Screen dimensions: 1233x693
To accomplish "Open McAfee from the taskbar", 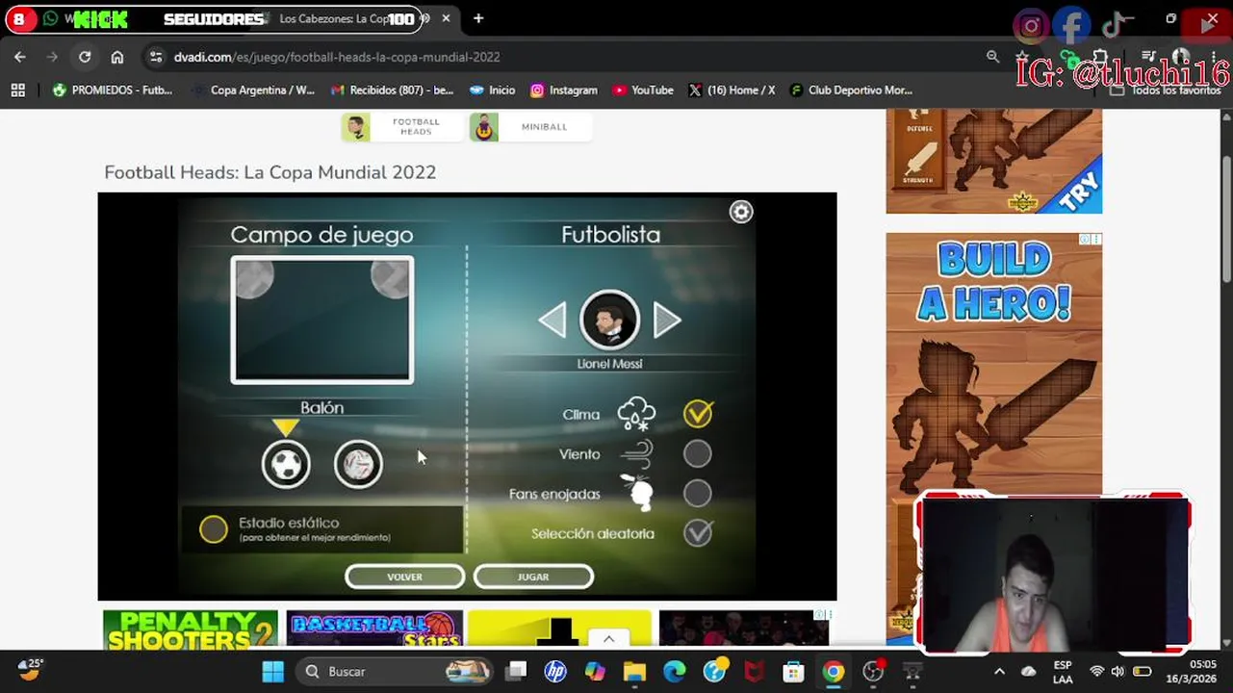I will point(754,671).
